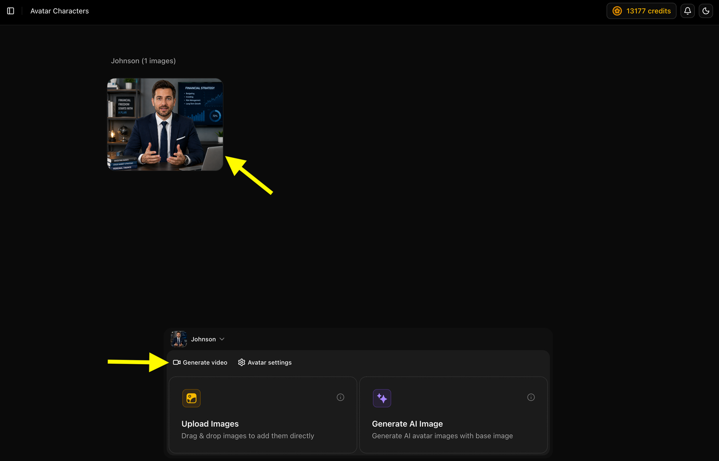Choose the Generate AI Image card
This screenshot has width=719, height=461.
pos(453,415)
